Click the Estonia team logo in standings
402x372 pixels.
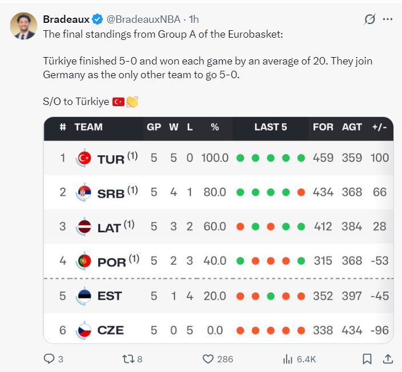tap(84, 296)
